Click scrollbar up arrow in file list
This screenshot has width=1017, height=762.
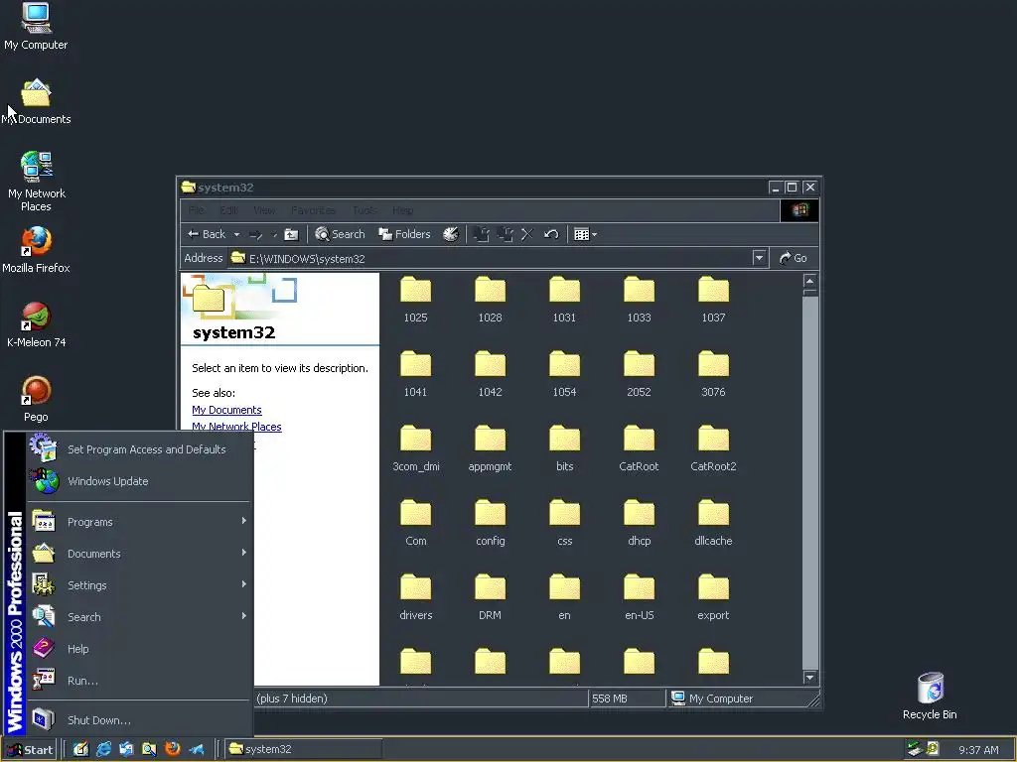point(809,281)
